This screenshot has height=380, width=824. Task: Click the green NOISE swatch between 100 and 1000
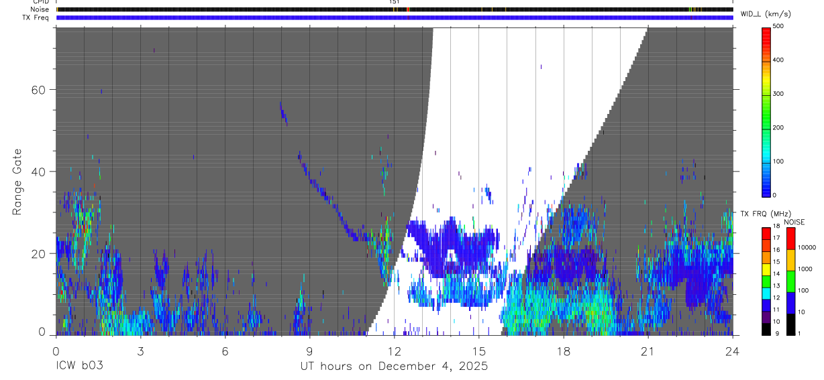pos(791,281)
